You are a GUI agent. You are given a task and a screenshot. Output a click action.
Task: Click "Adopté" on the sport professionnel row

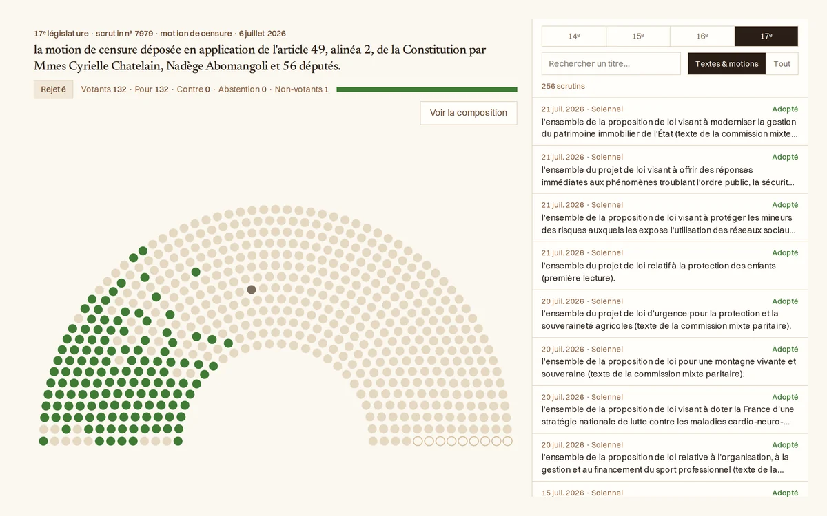point(785,444)
